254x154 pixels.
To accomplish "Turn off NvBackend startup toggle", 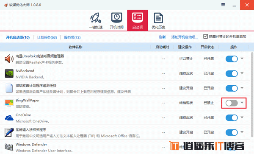I will click(x=232, y=73).
